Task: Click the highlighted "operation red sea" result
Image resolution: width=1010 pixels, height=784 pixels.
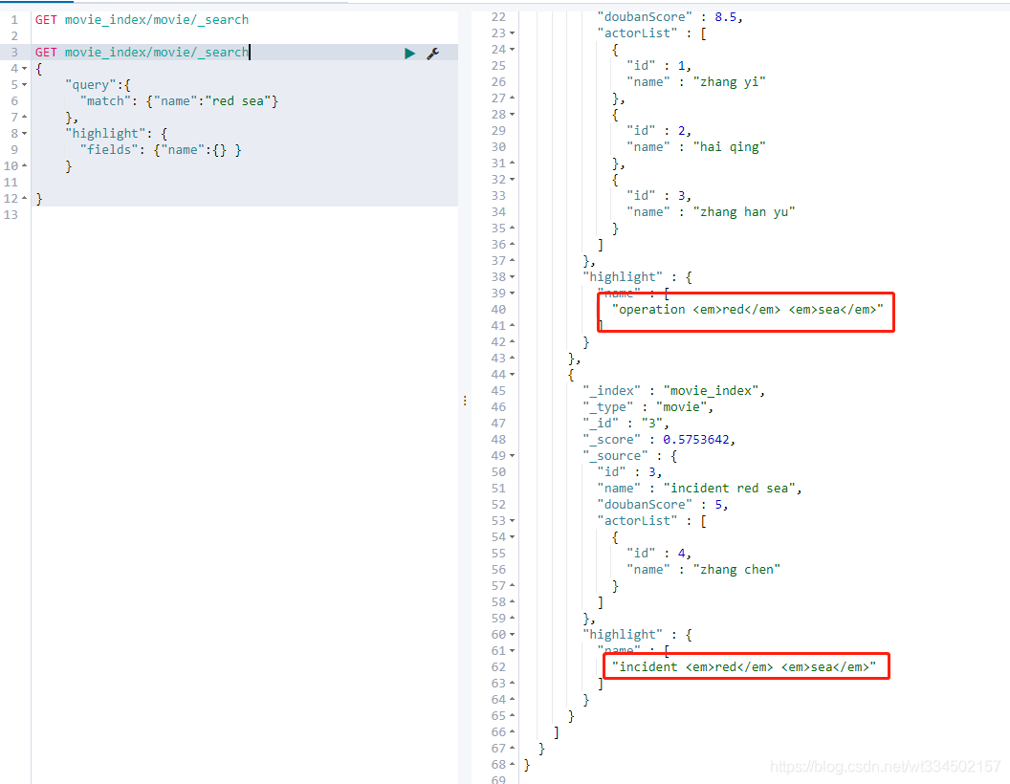Action: tap(747, 310)
